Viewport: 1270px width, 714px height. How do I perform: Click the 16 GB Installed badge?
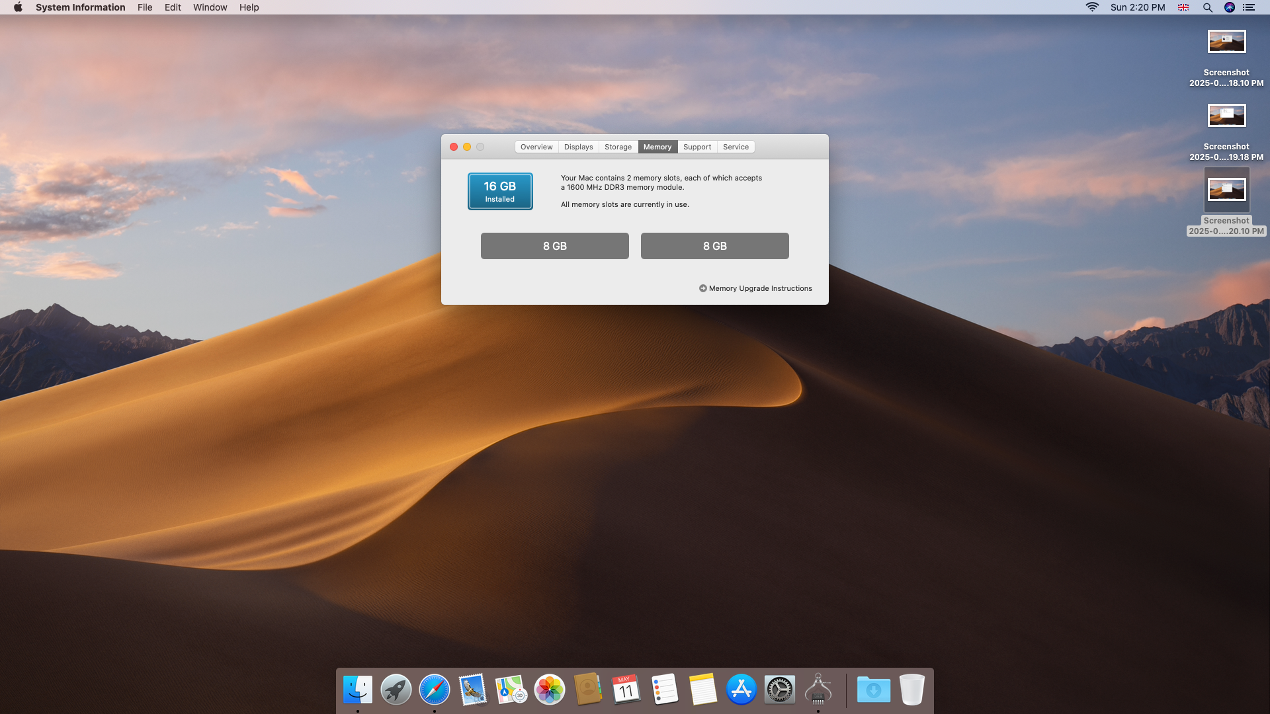(x=500, y=191)
